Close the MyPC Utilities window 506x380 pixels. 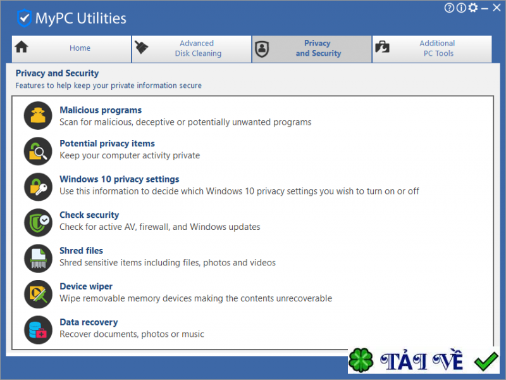click(497, 8)
